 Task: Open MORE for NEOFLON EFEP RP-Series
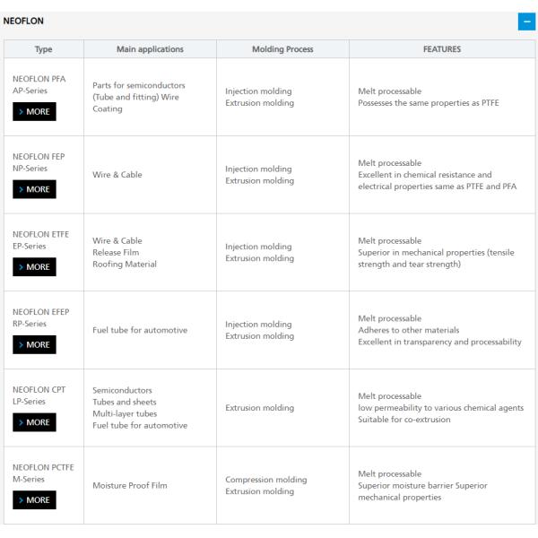[x=34, y=344]
